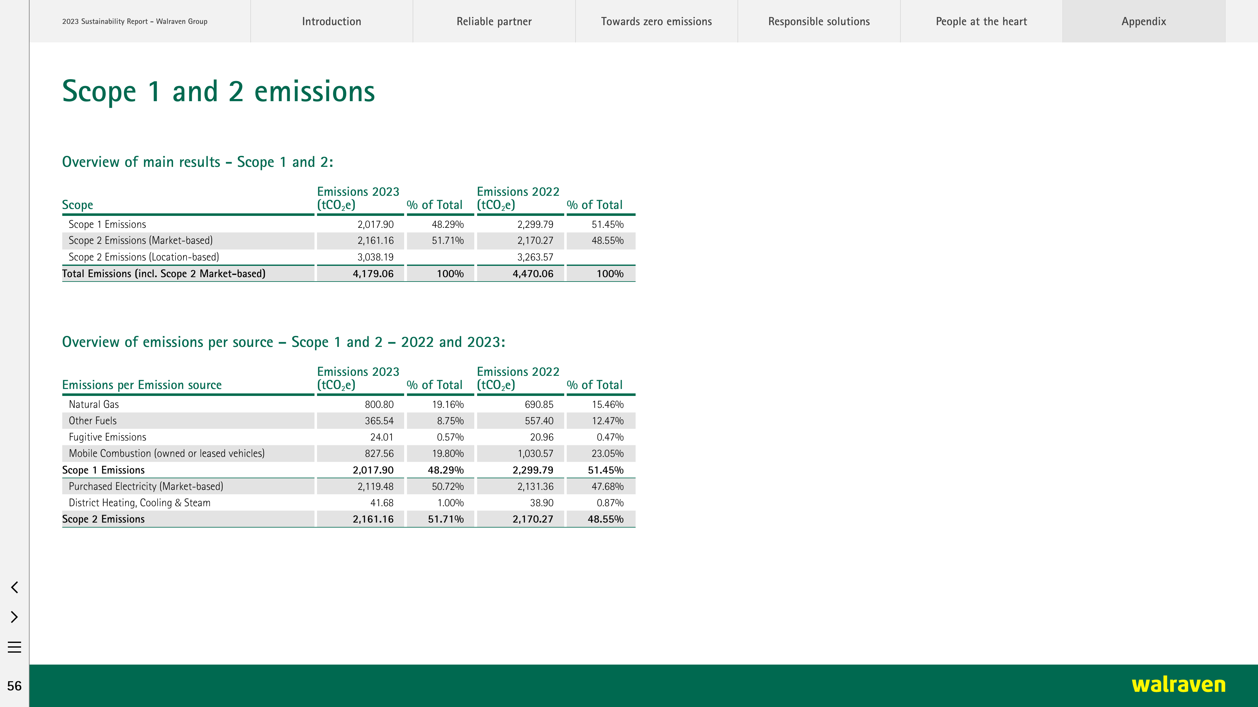Go to the previous page arrow

click(x=15, y=587)
